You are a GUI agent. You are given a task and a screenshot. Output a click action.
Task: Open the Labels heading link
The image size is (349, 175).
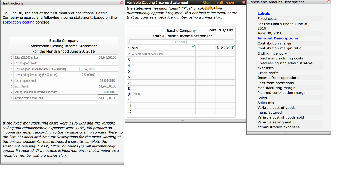pos(263,14)
